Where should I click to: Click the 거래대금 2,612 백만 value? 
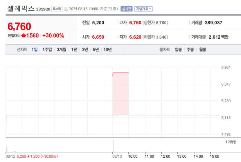[x=219, y=37]
